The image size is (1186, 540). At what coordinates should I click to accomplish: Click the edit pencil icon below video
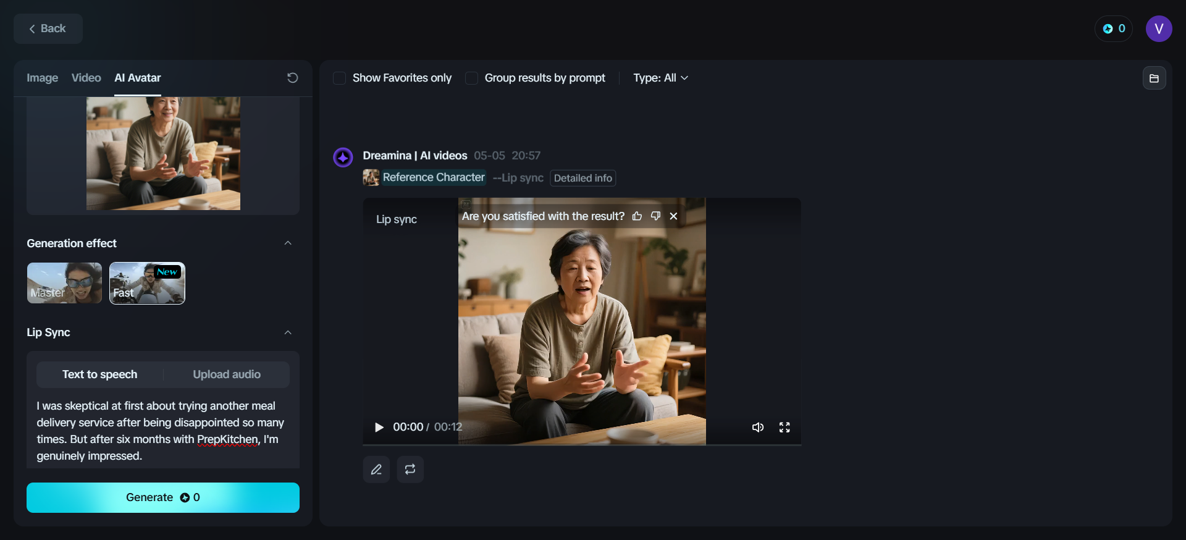(376, 470)
